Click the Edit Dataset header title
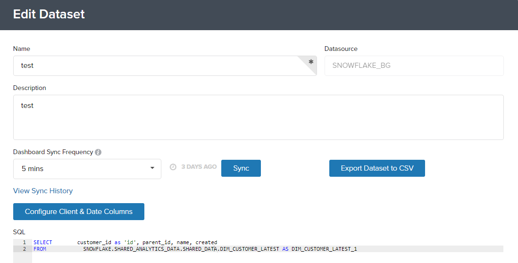 click(49, 14)
